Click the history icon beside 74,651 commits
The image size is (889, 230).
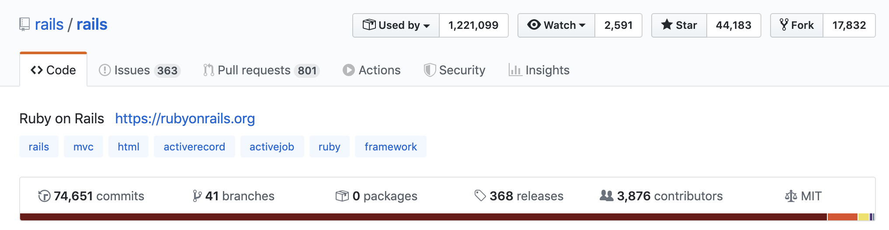point(44,196)
